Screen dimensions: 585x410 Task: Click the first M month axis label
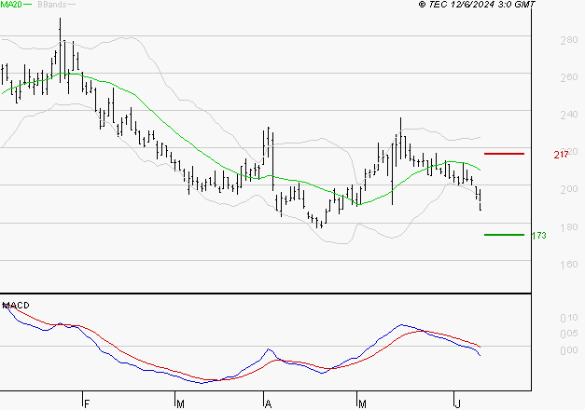pos(180,403)
